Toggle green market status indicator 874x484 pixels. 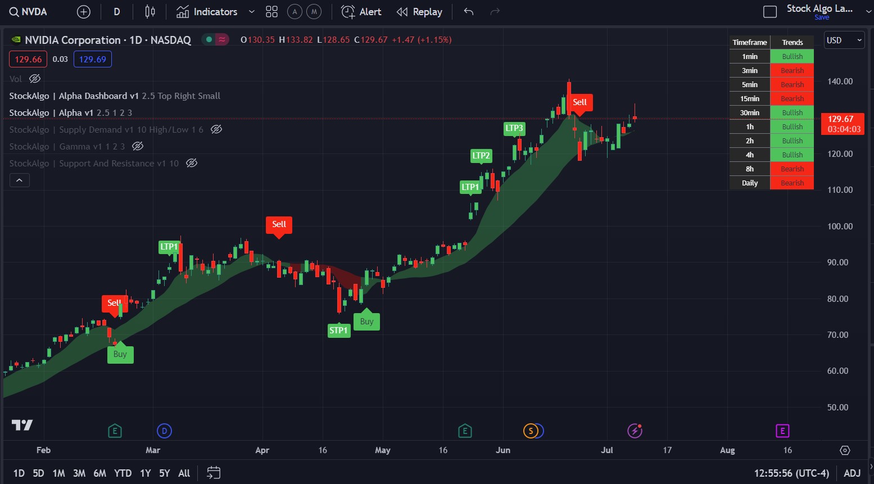pos(209,40)
